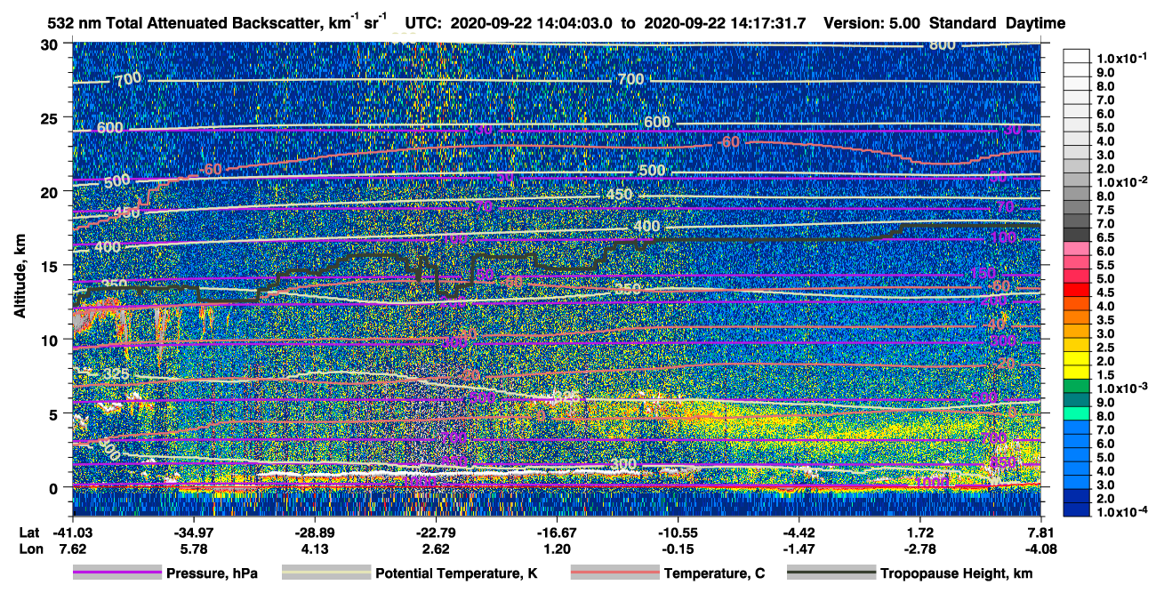This screenshot has width=1156, height=593.
Task: Click longitude value '4.13'
Action: click(x=314, y=549)
